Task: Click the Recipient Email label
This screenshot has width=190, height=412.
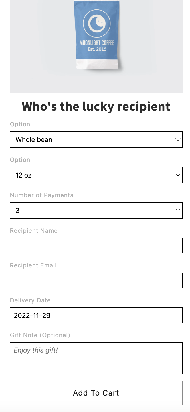Action: [x=33, y=265]
